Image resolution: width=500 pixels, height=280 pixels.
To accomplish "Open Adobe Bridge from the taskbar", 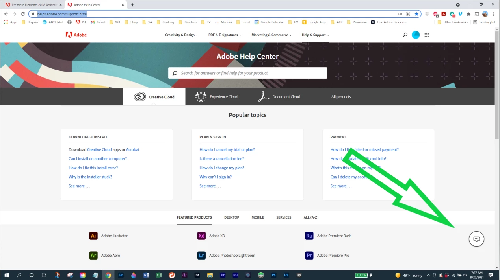I will click(197, 275).
